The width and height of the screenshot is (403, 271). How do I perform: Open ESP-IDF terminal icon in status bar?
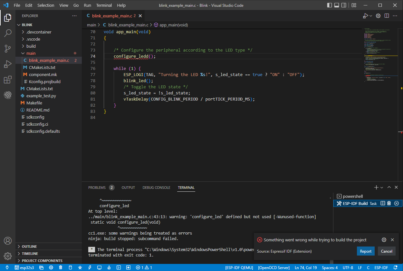click(119, 267)
